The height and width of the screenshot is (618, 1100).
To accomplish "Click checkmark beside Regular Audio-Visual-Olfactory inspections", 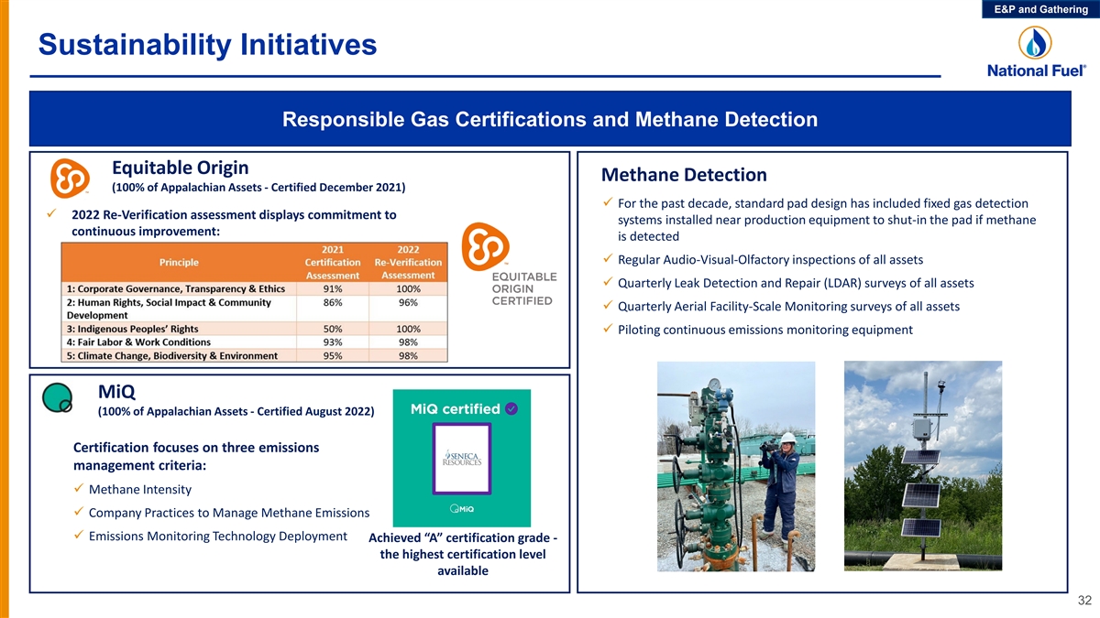I will 608,258.
